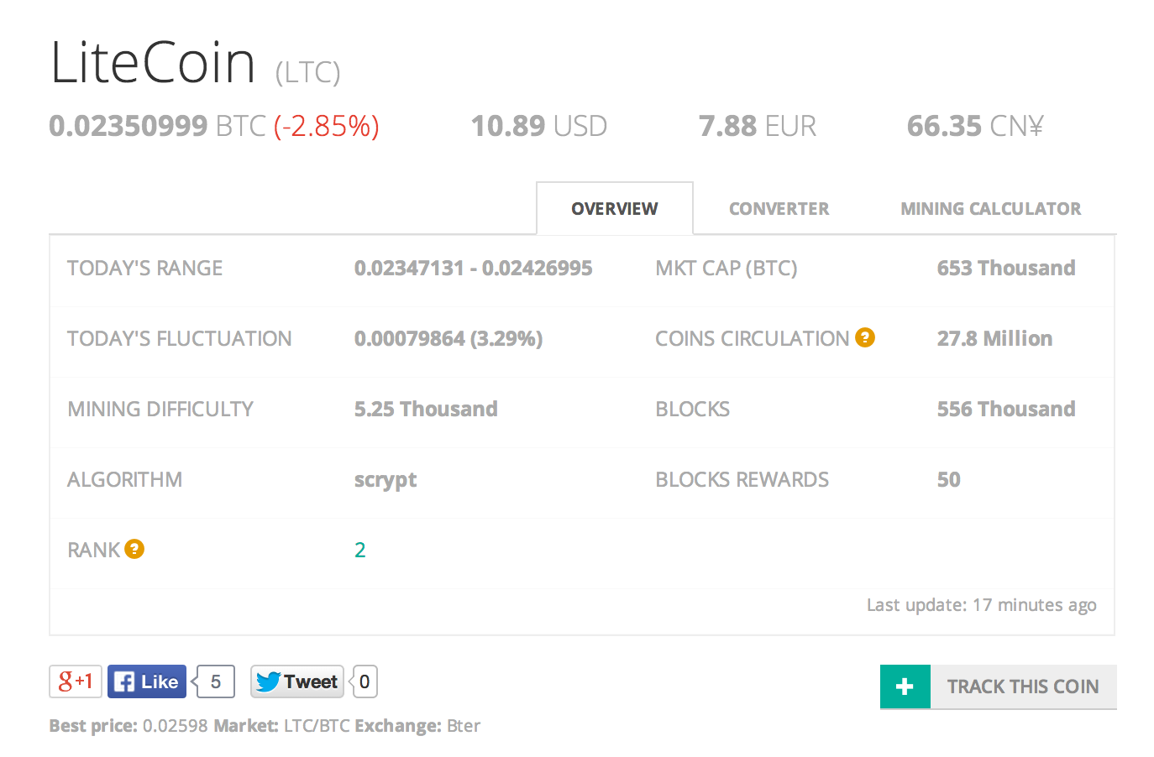Viewport: 1154px width, 757px height.
Task: Click the 10.89 USD price
Action: click(x=538, y=126)
